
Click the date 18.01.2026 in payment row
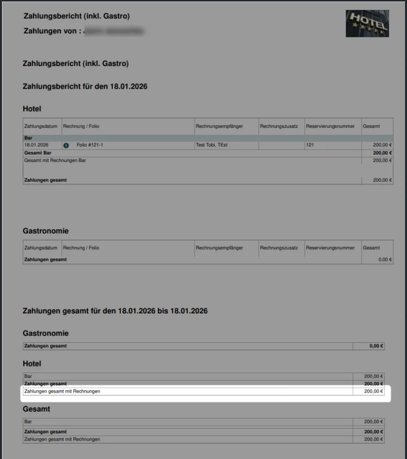pos(36,145)
